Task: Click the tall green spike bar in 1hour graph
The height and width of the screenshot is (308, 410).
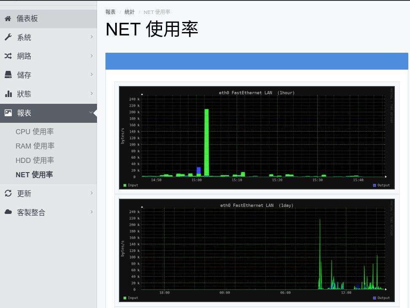Action: tap(207, 143)
